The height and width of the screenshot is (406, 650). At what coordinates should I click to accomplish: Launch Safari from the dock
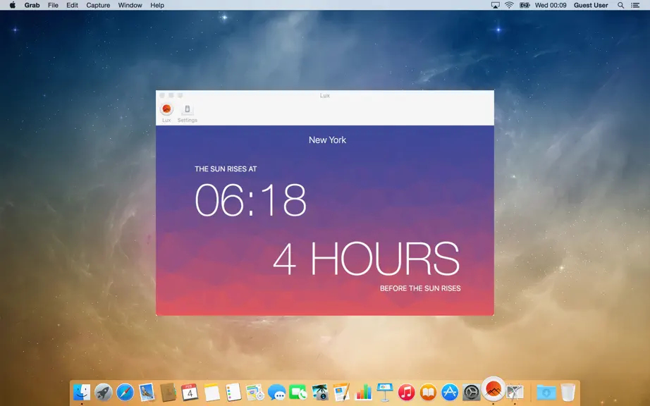(125, 391)
